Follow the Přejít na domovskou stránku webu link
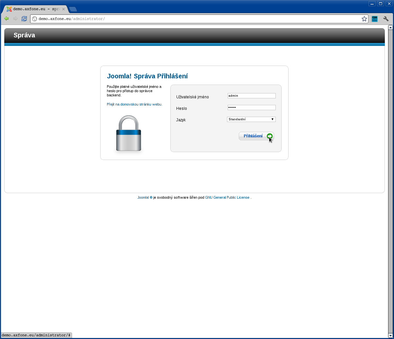The width and height of the screenshot is (394, 339). 135,104
